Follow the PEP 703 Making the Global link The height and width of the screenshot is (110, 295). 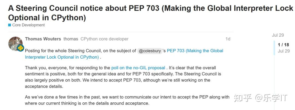coord(195,51)
